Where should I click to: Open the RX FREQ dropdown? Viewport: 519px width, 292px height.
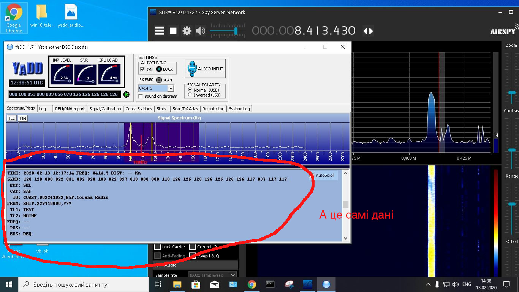(x=171, y=88)
